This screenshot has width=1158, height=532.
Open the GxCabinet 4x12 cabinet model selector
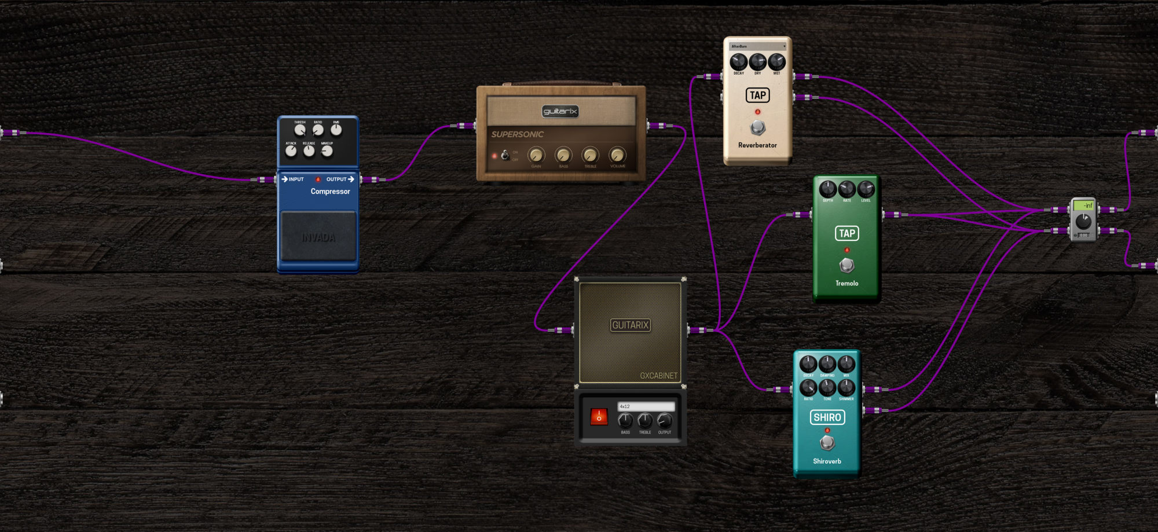click(646, 406)
